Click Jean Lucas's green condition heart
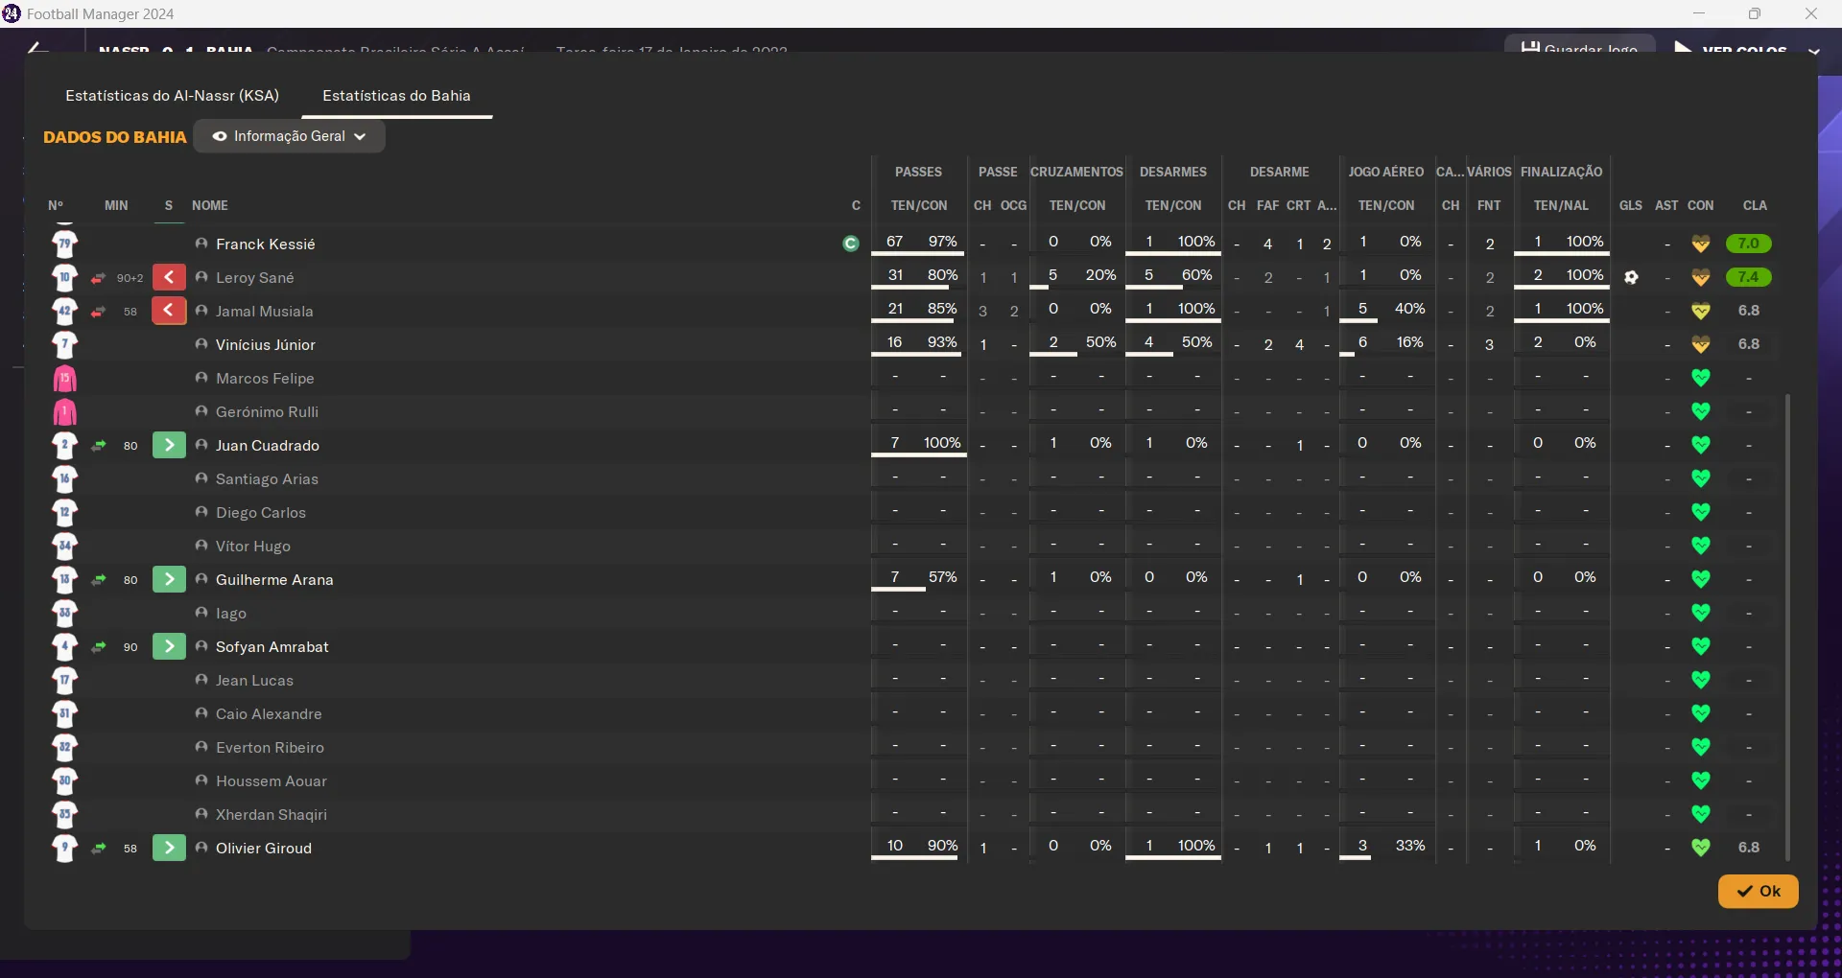 point(1701,680)
